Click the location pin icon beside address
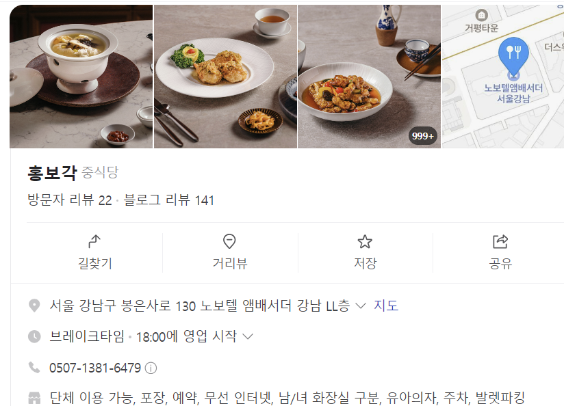The height and width of the screenshot is (406, 564). 34,306
